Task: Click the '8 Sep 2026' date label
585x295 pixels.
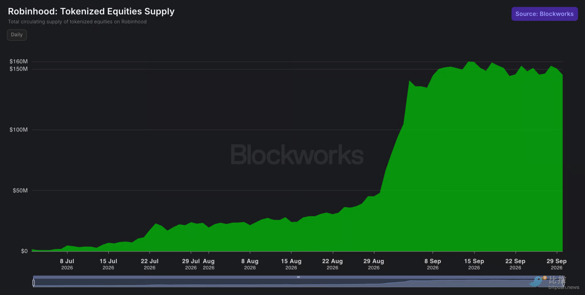Action: (433, 264)
